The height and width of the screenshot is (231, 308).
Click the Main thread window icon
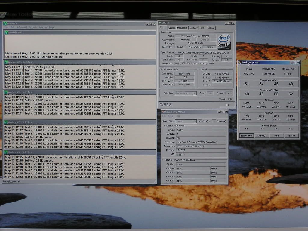point(6,32)
